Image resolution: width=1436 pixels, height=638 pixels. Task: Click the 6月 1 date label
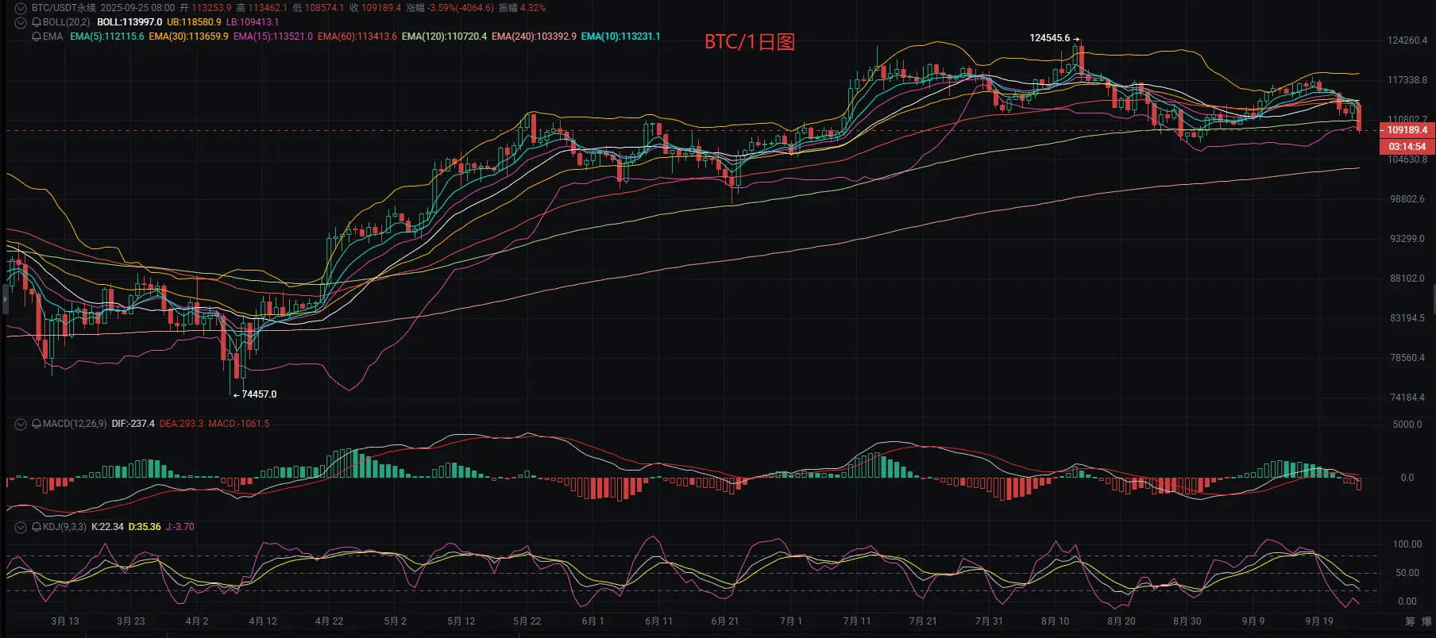tap(593, 621)
